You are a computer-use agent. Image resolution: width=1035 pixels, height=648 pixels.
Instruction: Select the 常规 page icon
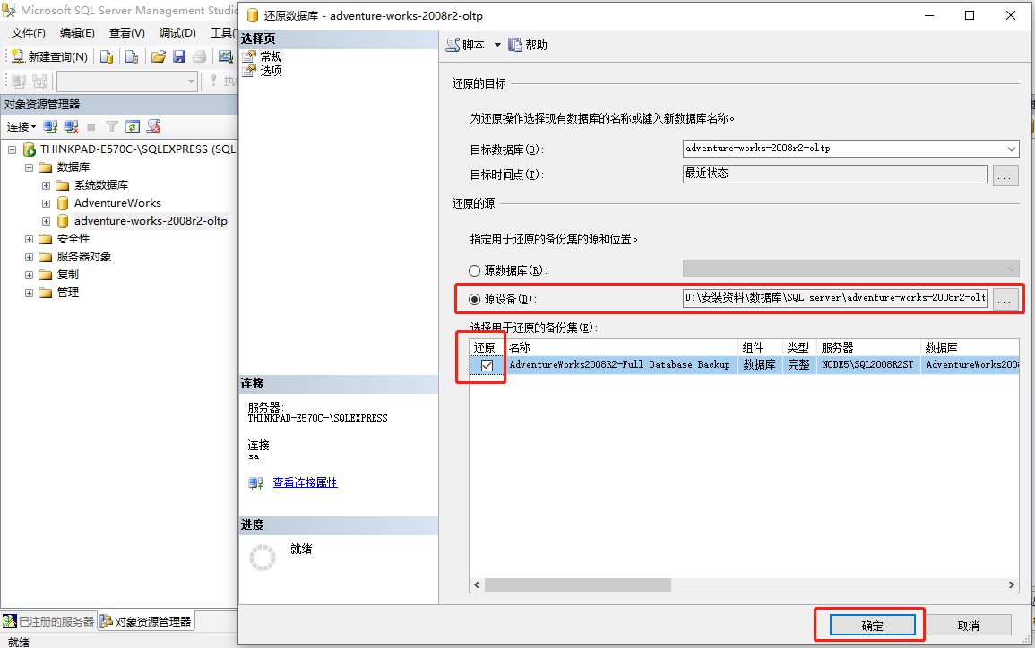pos(249,56)
